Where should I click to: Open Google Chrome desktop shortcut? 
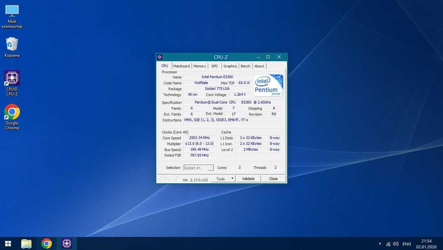(12, 117)
